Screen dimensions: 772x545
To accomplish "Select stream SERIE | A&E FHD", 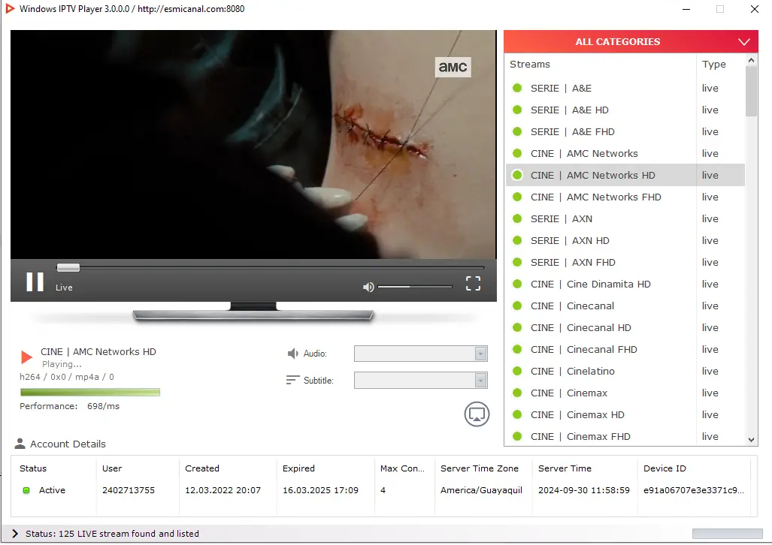I will (x=625, y=132).
